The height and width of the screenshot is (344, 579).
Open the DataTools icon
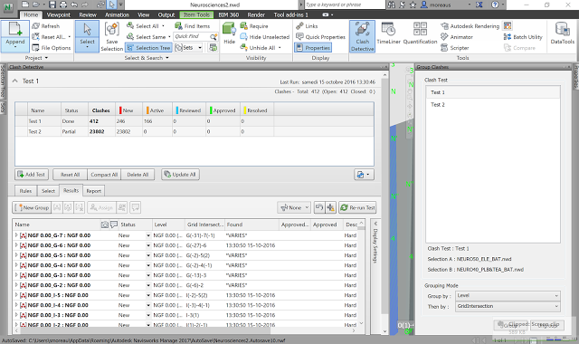click(563, 33)
